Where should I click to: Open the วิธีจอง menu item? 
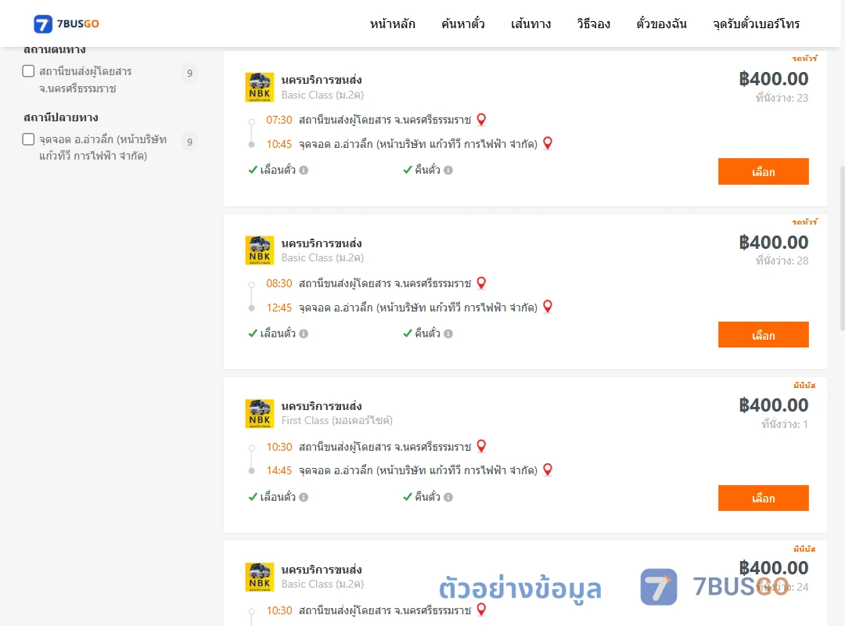tap(593, 23)
